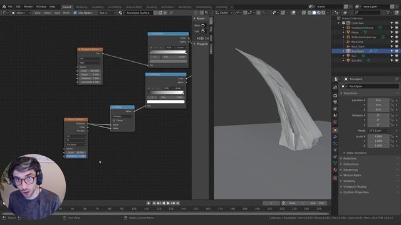This screenshot has height=225, width=401.
Task: Edit the RockSpire Surface material name
Action: (139, 12)
